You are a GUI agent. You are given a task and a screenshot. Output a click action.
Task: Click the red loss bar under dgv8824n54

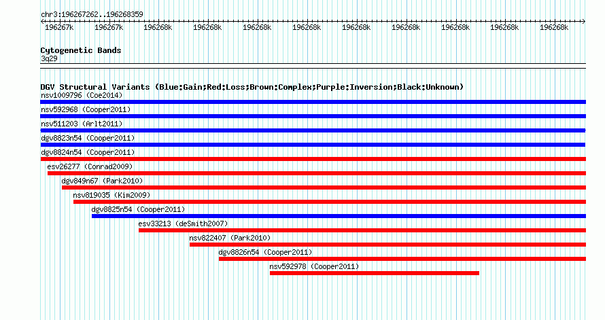pos(313,159)
